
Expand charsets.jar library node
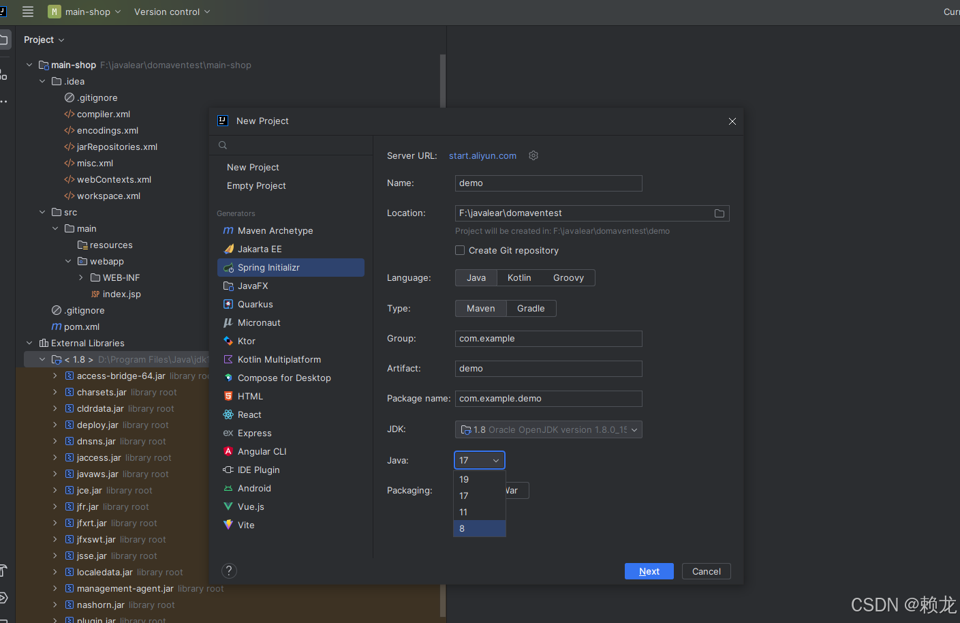(55, 393)
